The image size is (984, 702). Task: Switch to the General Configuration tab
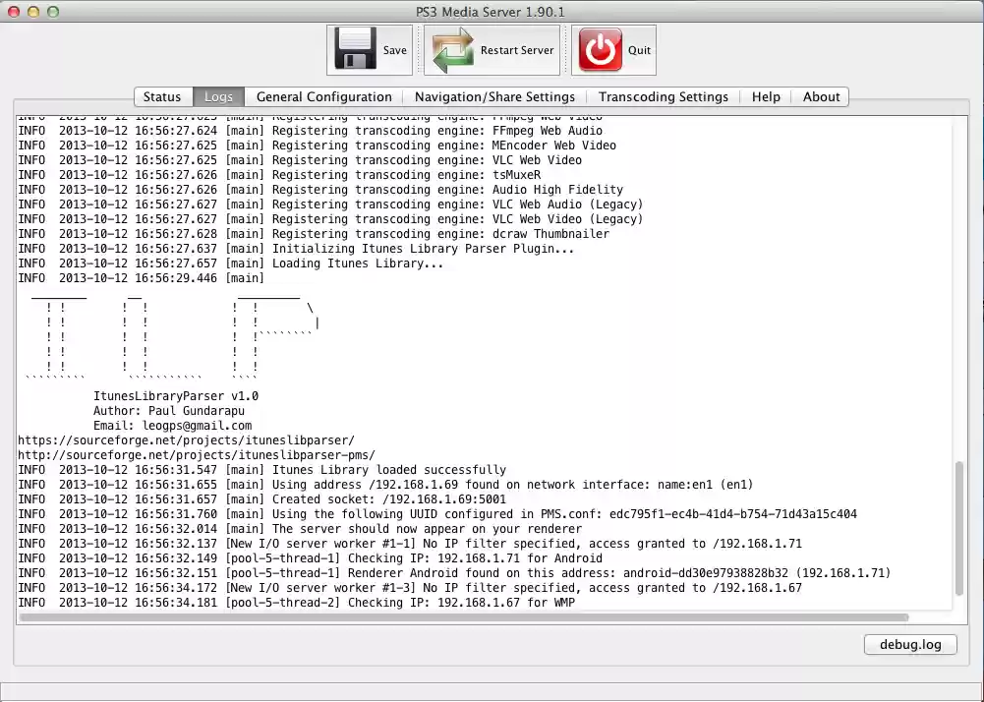coord(324,96)
